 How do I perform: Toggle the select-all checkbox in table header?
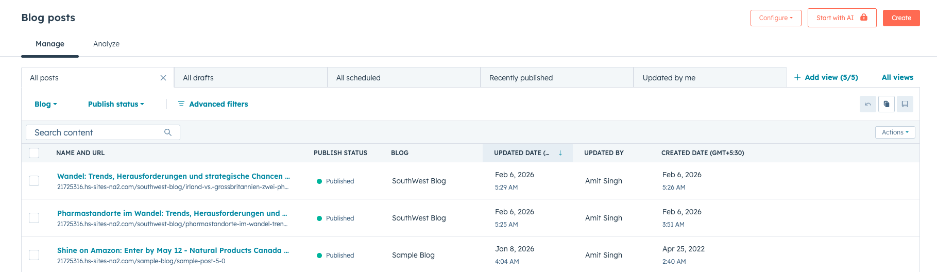[34, 153]
